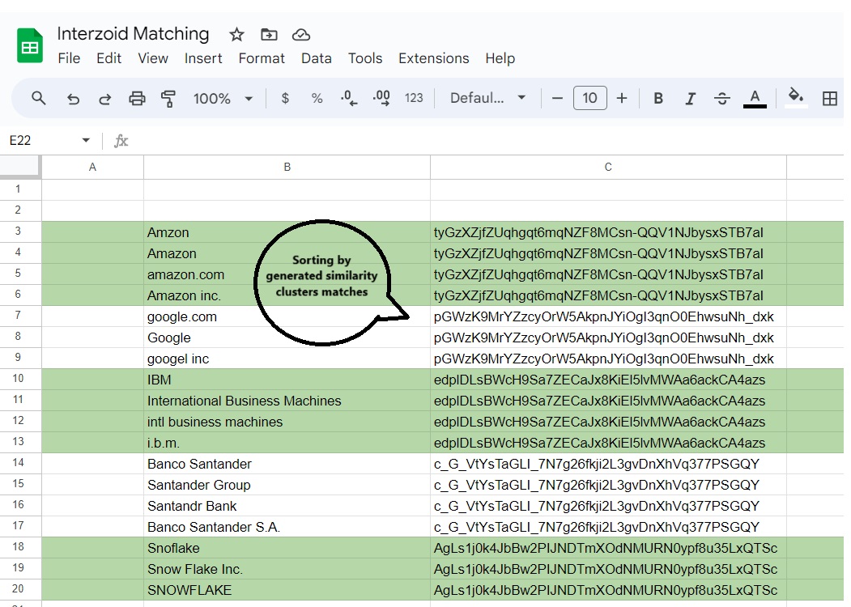851x607 pixels.
Task: Open the Extensions menu
Action: (x=434, y=58)
